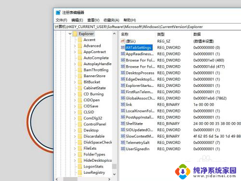Select the Advanced folder icon
The height and width of the screenshot is (181, 241).
[80, 46]
